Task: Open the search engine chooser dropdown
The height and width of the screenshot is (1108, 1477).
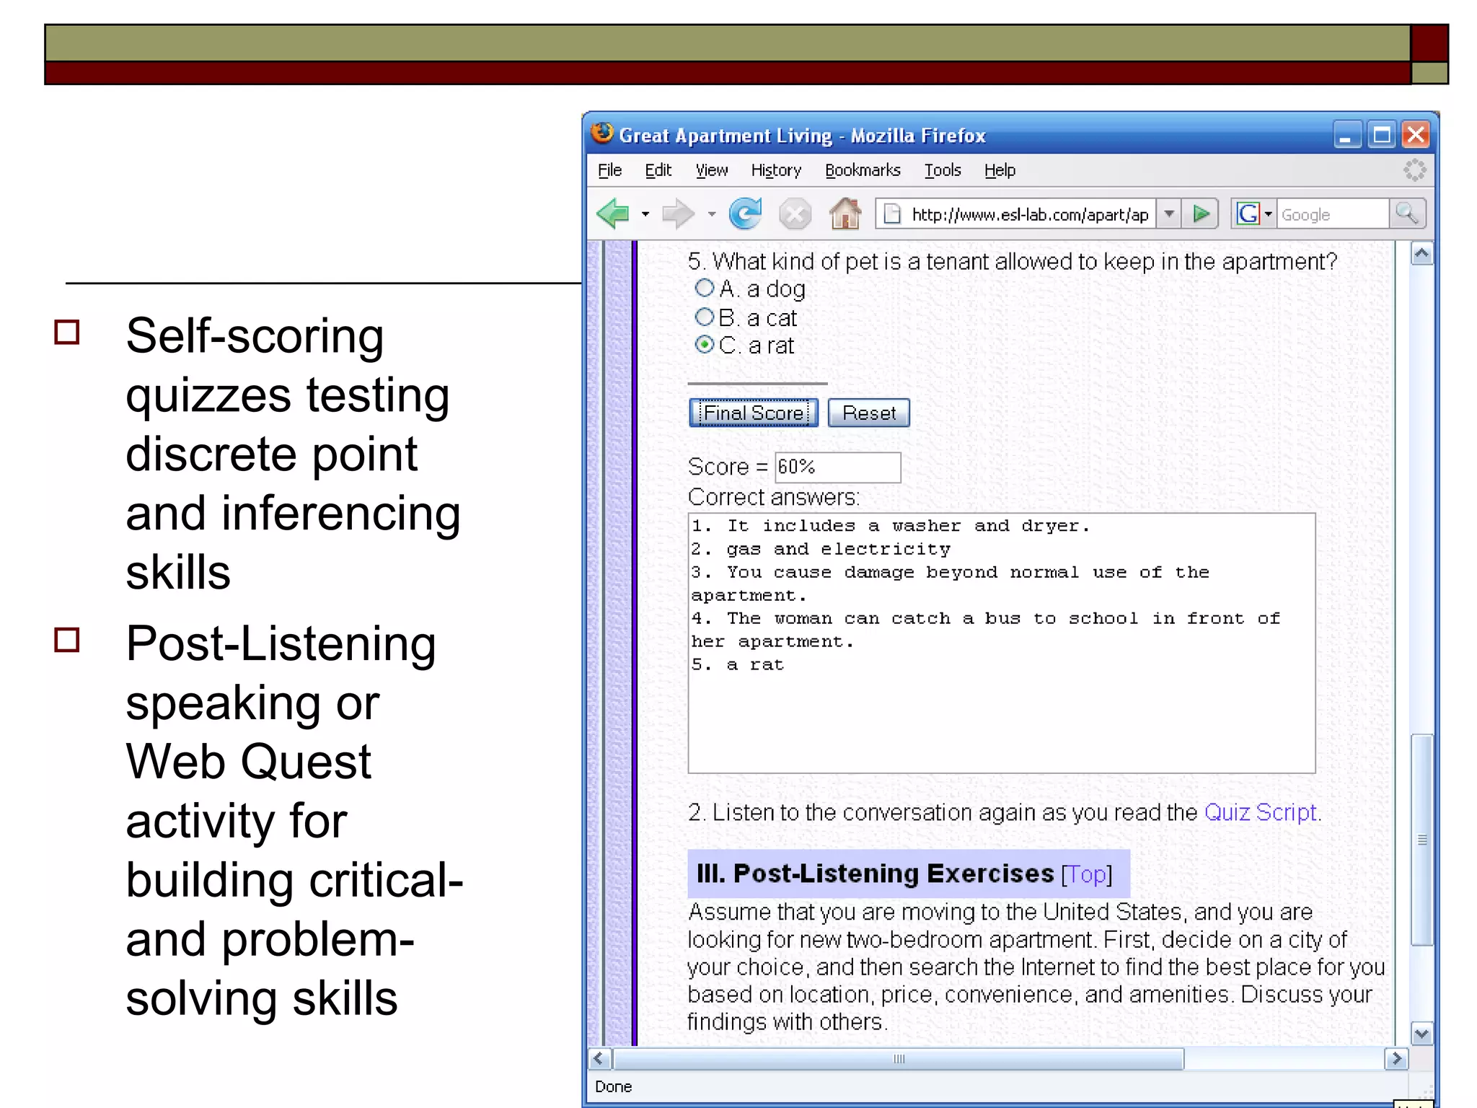Action: (1268, 214)
